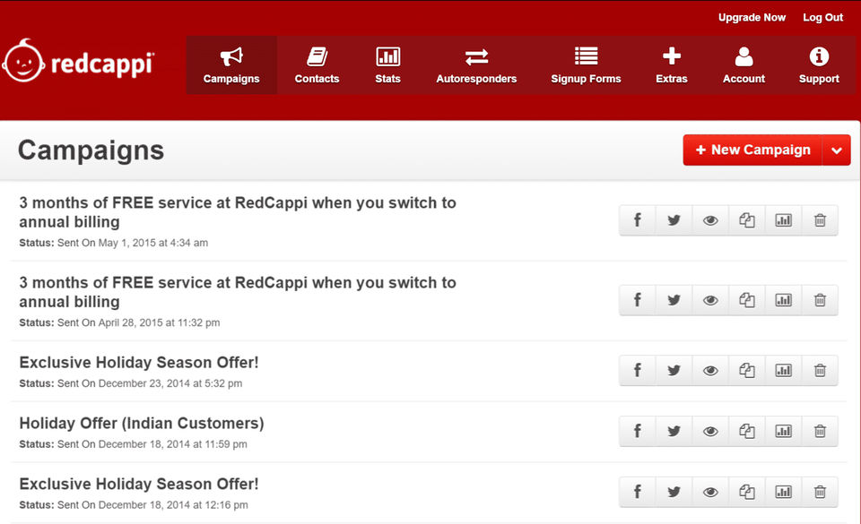Screen dimensions: 861x524
Task: Preview Holiday Offer (Indian Customers) via eye icon
Action: pos(710,431)
